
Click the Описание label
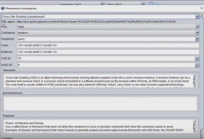coord(9,70)
